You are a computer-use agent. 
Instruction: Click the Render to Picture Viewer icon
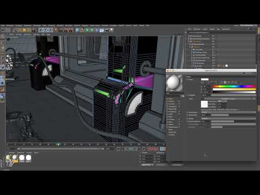[x=66, y=31]
